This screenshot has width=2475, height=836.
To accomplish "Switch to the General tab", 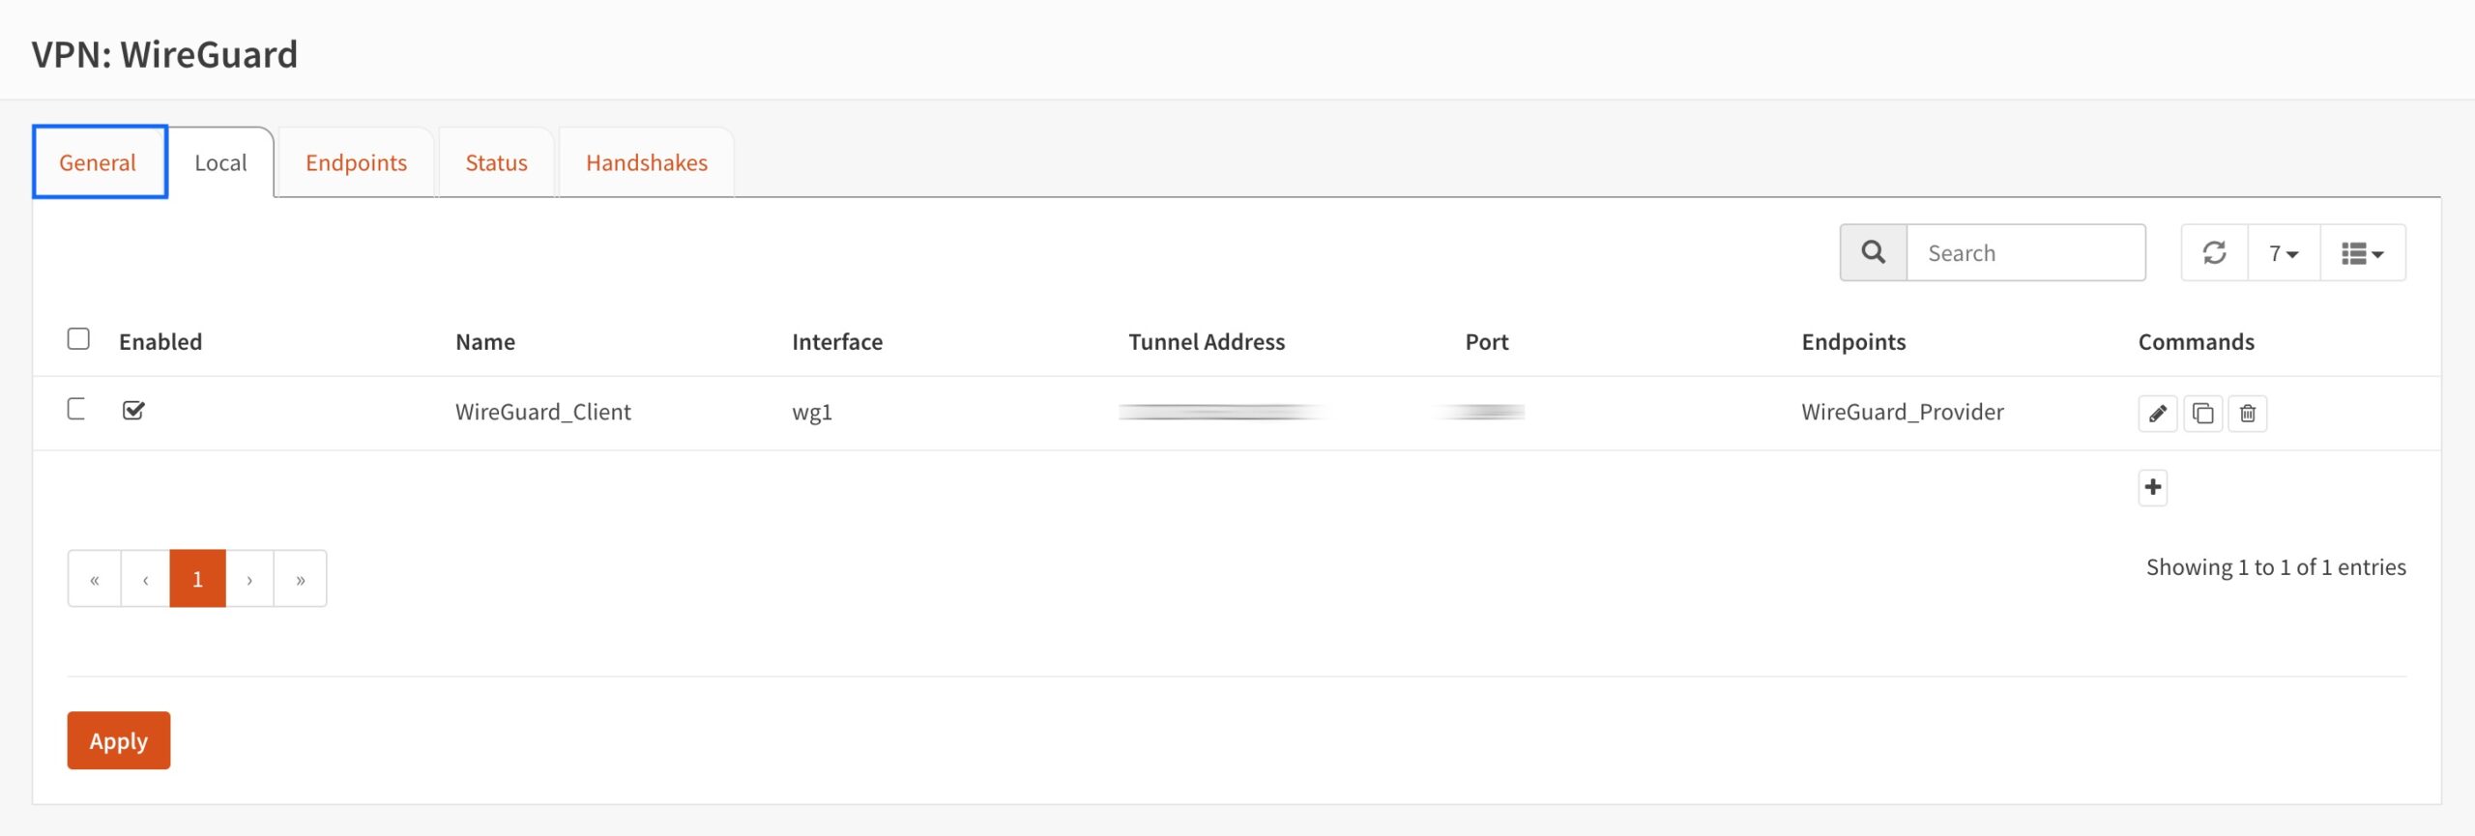I will (98, 162).
